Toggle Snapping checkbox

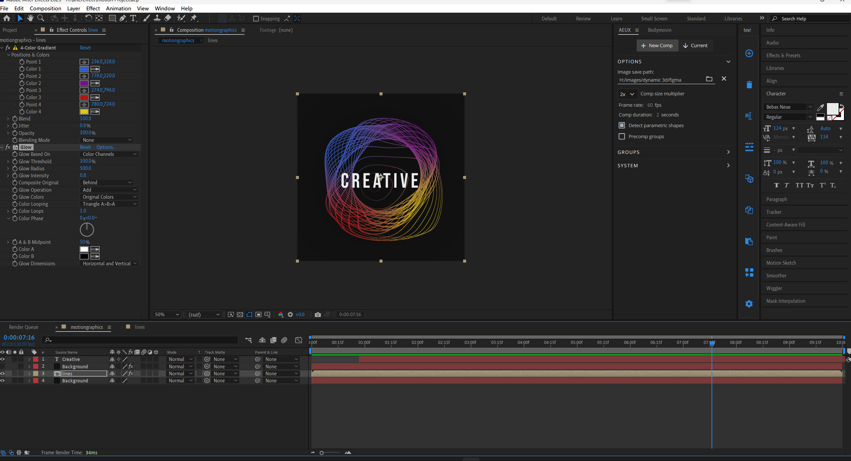[x=256, y=19]
